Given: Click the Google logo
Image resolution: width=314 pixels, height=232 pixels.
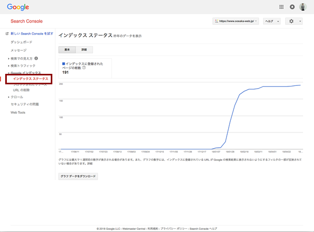Looking at the screenshot, I should coord(17,7).
